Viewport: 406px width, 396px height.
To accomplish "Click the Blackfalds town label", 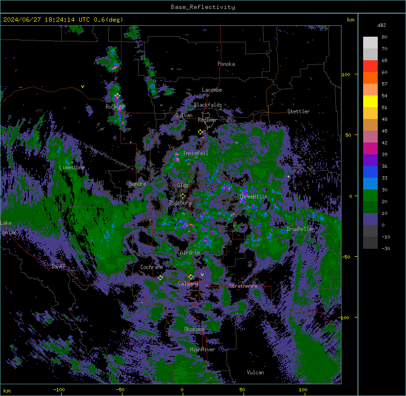I will [x=208, y=105].
